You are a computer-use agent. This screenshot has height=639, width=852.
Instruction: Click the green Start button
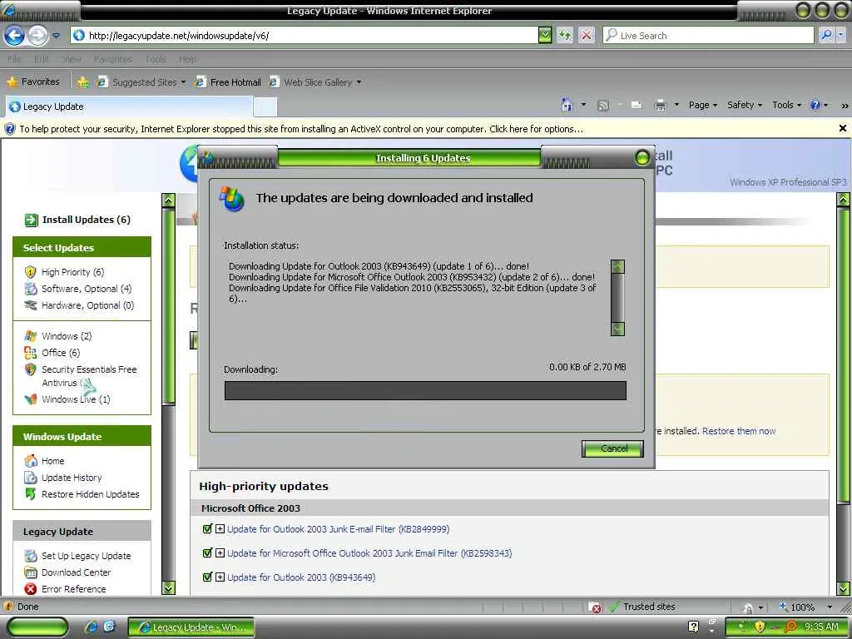(x=37, y=627)
